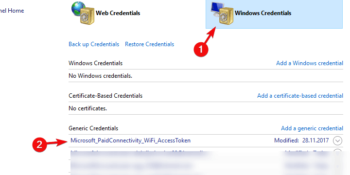Click Modified: 28.11.2017 text
Screen dimensions: 350x175
point(301,140)
